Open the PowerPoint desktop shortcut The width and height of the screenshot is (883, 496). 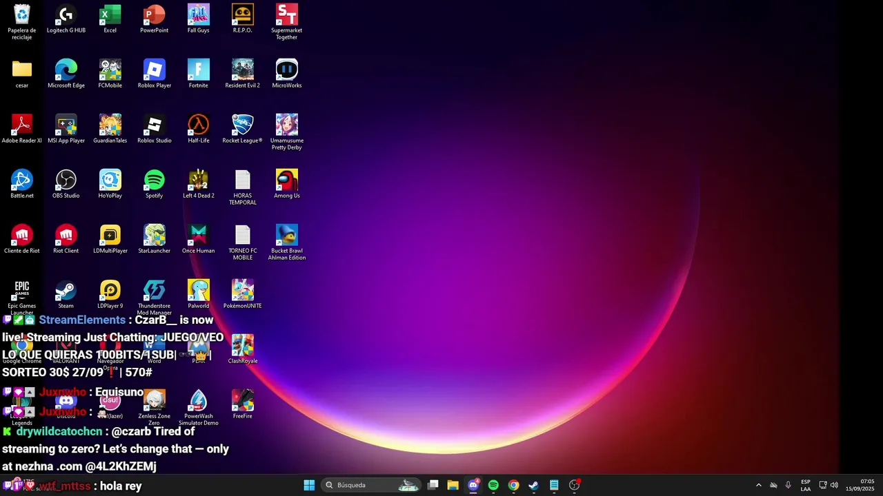[155, 19]
